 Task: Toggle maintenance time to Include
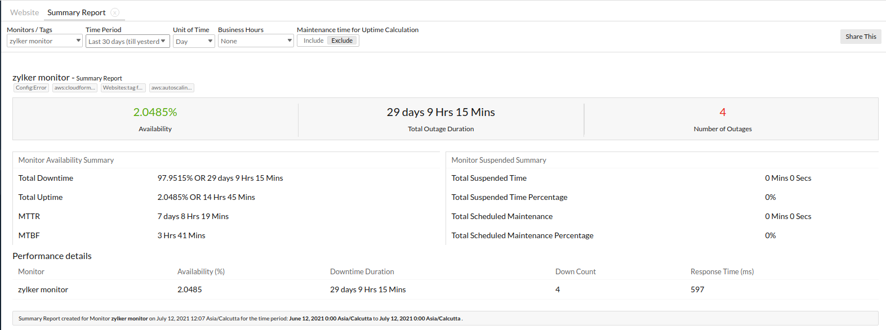[313, 41]
